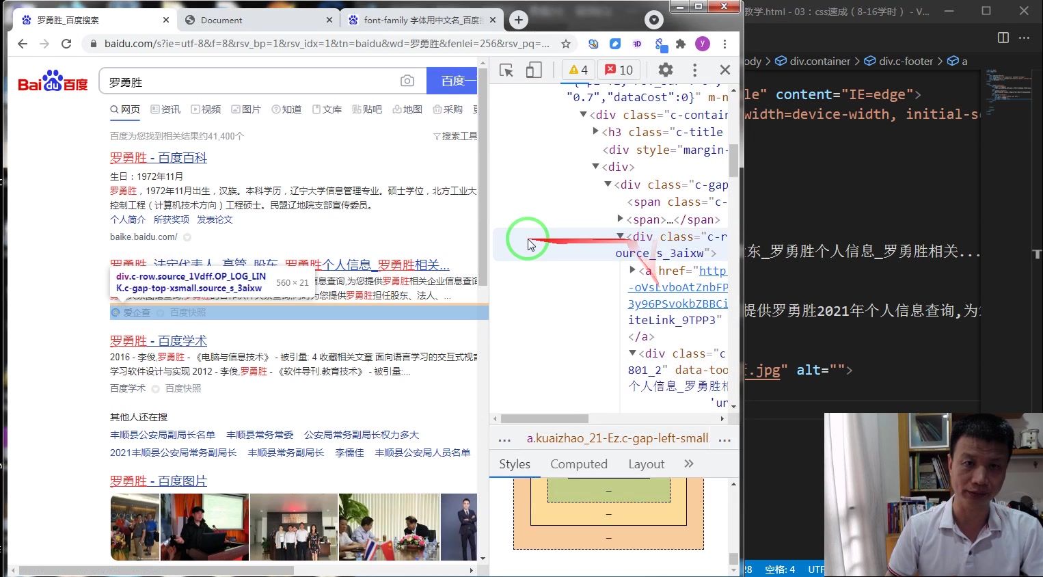Go forward in Chrome browser
This screenshot has height=577, width=1043.
(x=44, y=44)
